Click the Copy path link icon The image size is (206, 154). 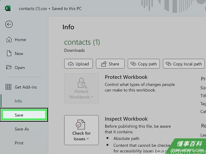coord(133,64)
